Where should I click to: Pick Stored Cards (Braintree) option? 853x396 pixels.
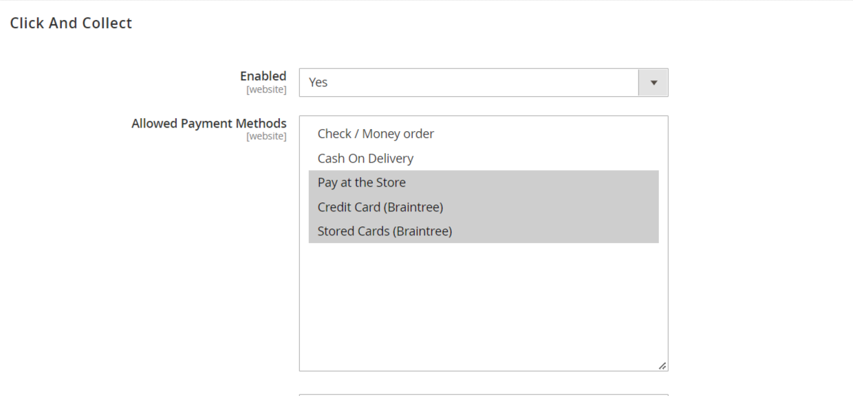[385, 231]
